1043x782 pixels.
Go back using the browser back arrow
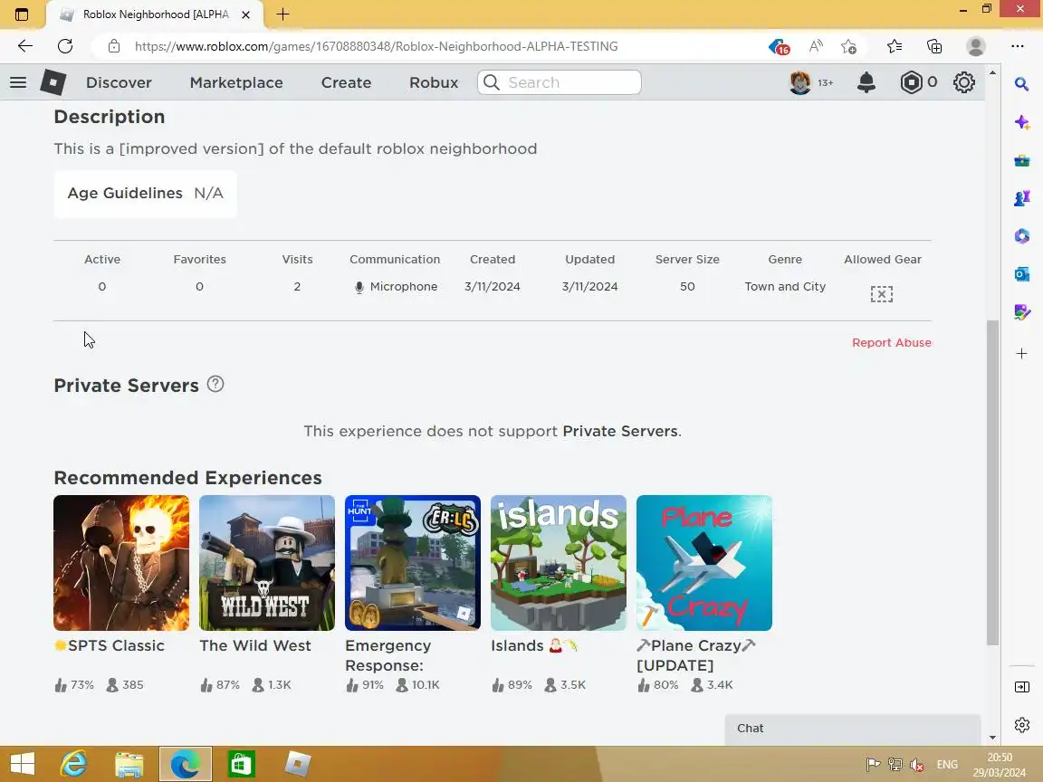[25, 46]
